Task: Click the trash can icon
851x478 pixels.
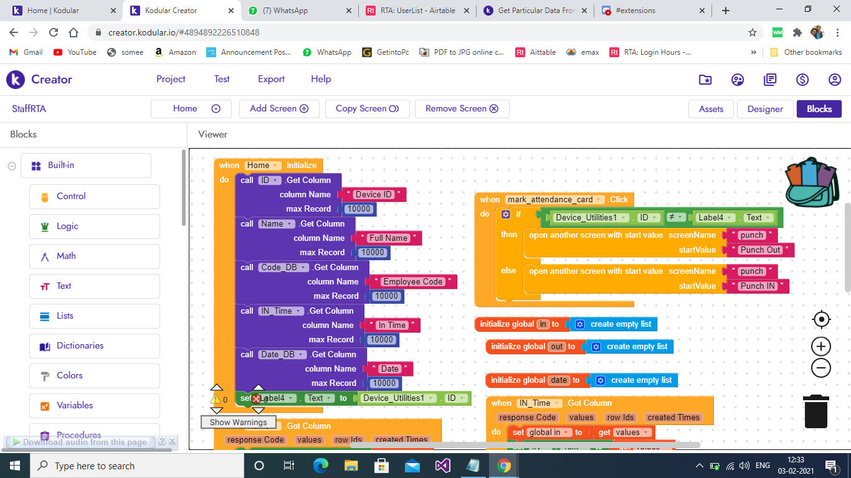Action: tap(815, 412)
